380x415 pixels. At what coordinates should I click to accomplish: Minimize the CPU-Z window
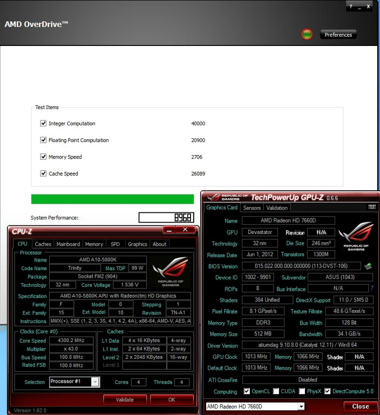[169, 230]
